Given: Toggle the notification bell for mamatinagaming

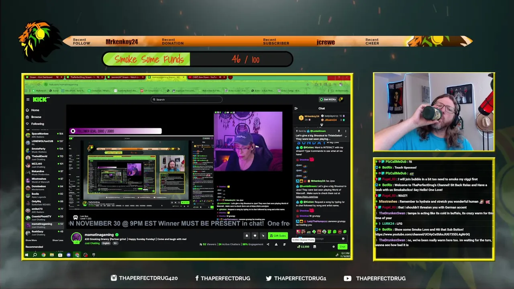Looking at the screenshot, I should click(x=247, y=236).
